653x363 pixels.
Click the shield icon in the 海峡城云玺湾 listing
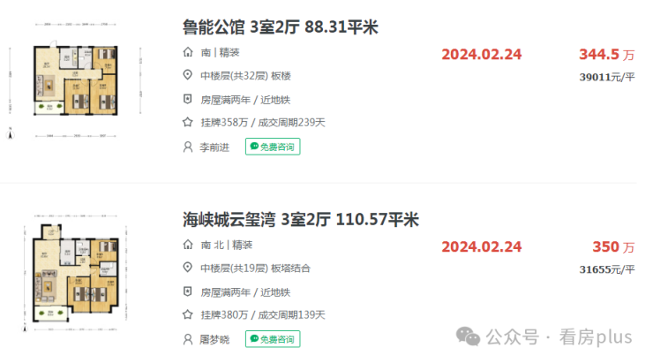point(187,291)
